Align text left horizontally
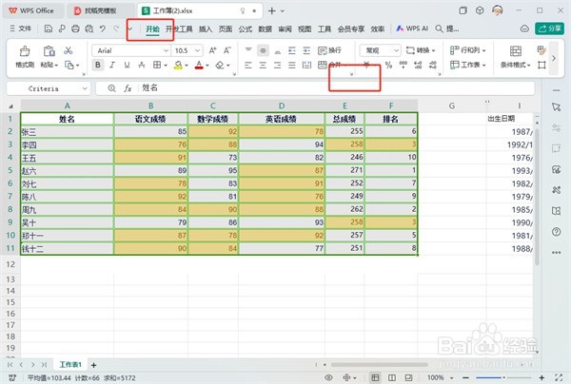571x384 pixels. [x=248, y=65]
